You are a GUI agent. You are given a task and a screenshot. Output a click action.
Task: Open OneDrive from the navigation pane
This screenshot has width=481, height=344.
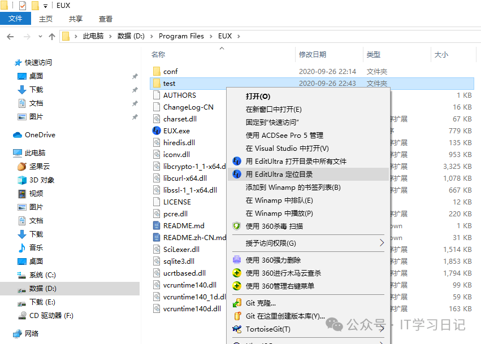(40, 135)
